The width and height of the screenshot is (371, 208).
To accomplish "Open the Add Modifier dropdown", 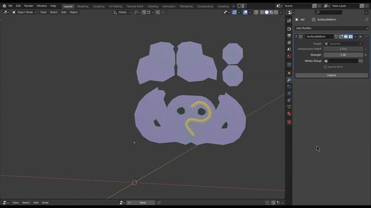I will coord(332,28).
